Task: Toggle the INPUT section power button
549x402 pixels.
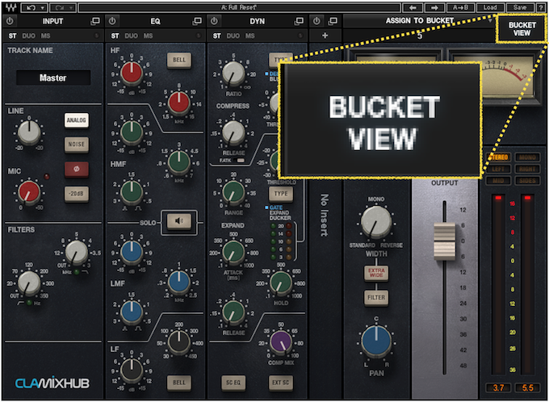Action: tap(10, 21)
